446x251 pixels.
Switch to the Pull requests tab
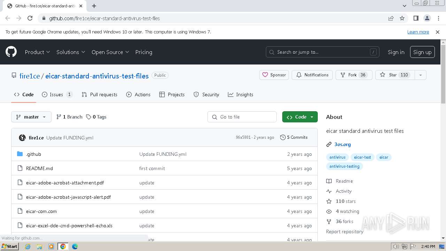coord(99,94)
